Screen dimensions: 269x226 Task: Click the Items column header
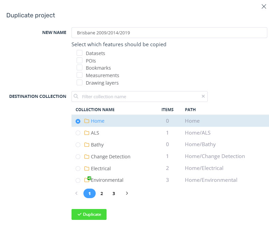pyautogui.click(x=168, y=109)
